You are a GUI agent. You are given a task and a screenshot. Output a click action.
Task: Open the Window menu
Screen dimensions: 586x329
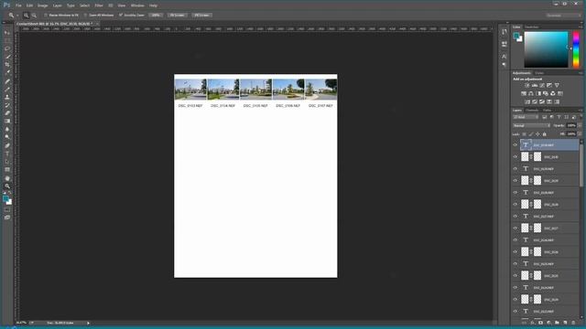(x=137, y=5)
